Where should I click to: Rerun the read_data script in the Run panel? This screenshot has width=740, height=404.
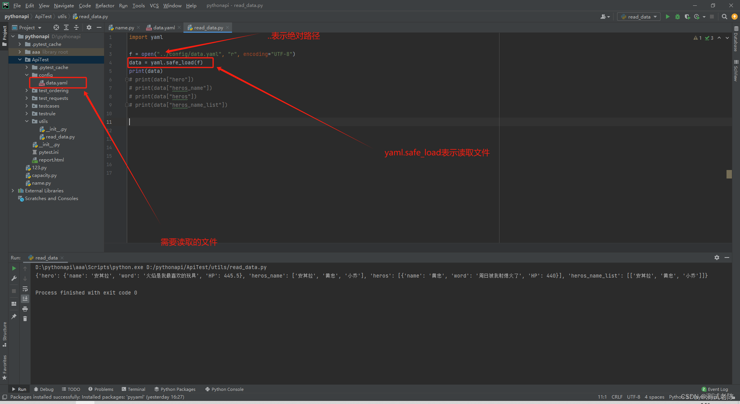[13, 268]
